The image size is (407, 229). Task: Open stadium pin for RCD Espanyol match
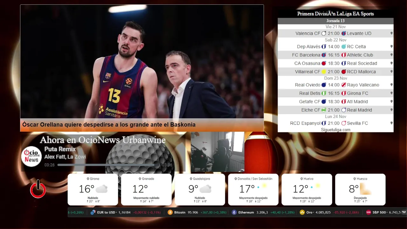coord(391,123)
